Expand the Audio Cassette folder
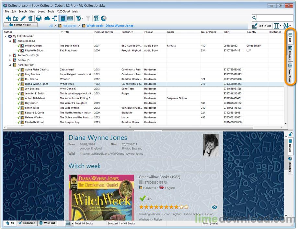 coord(10,55)
